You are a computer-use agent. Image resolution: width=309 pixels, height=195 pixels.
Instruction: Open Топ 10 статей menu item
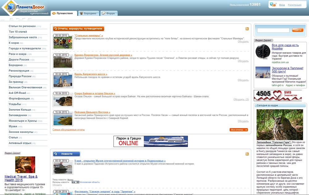pos(18,32)
